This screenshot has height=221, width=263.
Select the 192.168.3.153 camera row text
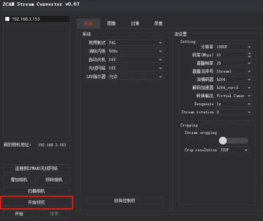pos(26,19)
